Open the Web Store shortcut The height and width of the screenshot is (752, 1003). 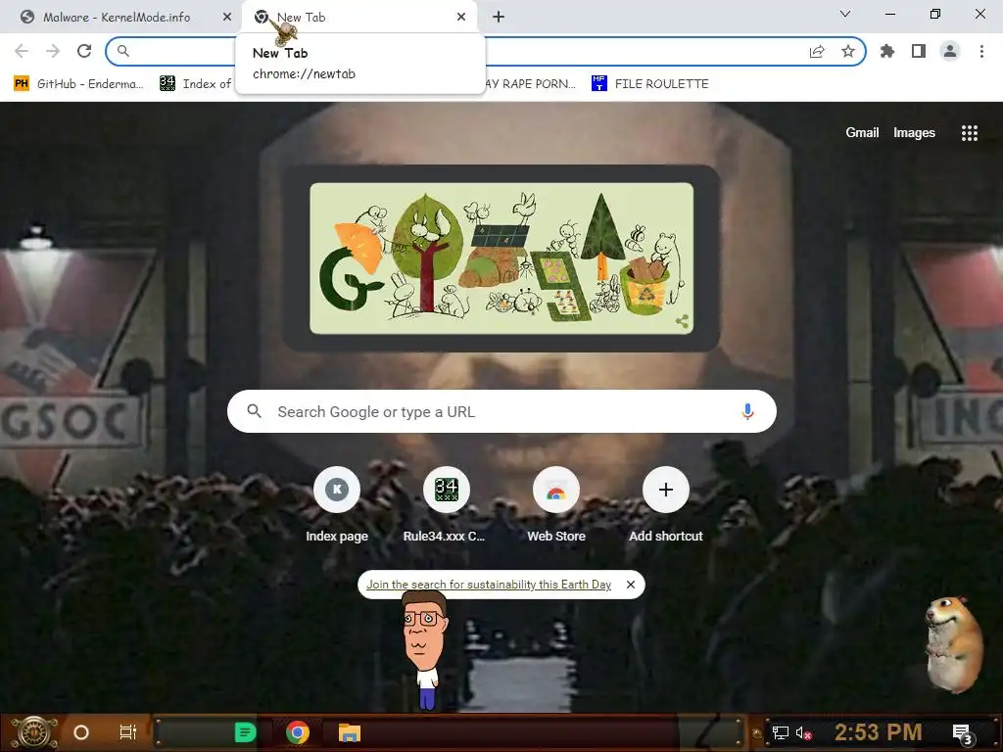(556, 505)
